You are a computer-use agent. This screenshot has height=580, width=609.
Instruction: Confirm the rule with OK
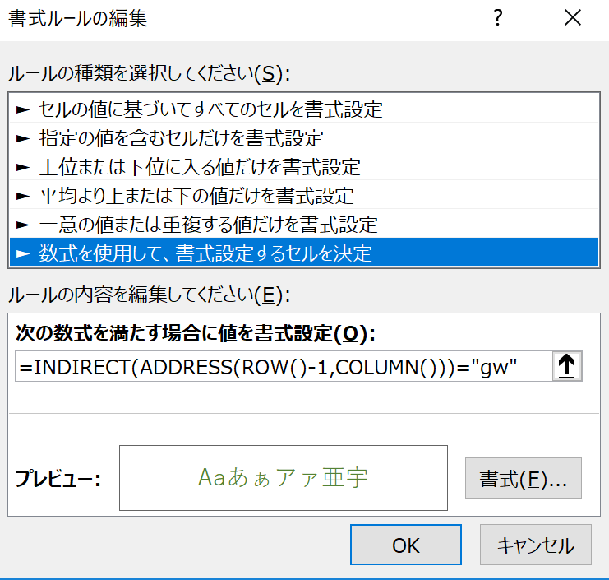[406, 545]
